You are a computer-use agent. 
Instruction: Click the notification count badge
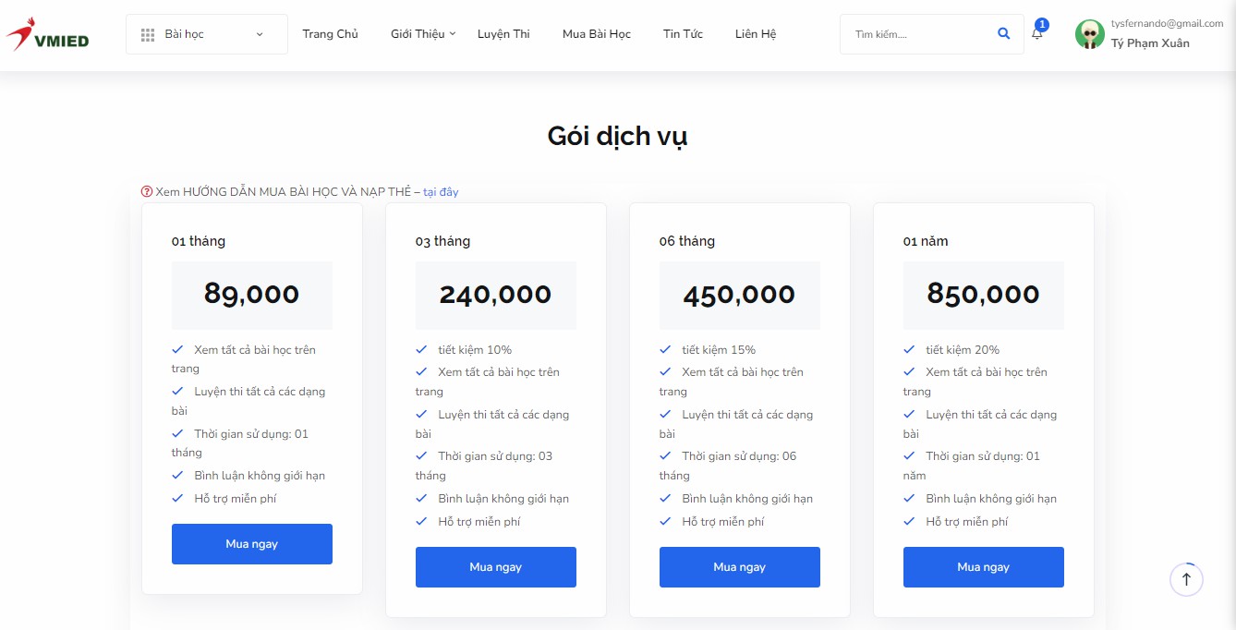pyautogui.click(x=1042, y=25)
